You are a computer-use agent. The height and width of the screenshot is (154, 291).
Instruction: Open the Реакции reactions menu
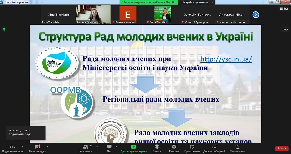pyautogui.click(x=174, y=147)
